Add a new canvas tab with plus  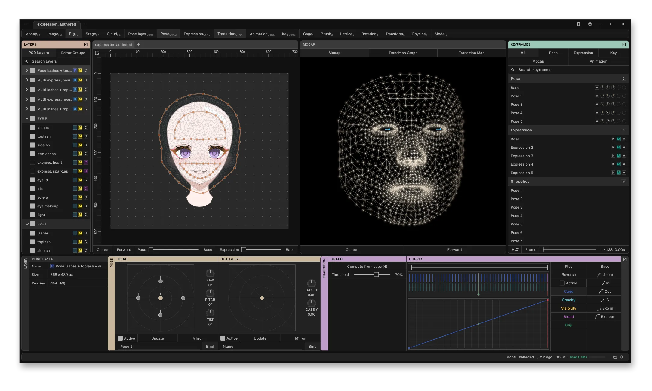pos(138,44)
